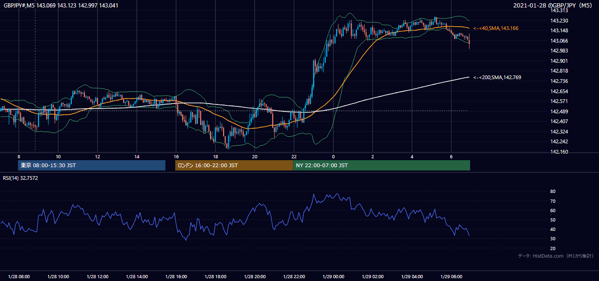Click price axis value 142.160
The width and height of the screenshot is (599, 281).
click(559, 152)
